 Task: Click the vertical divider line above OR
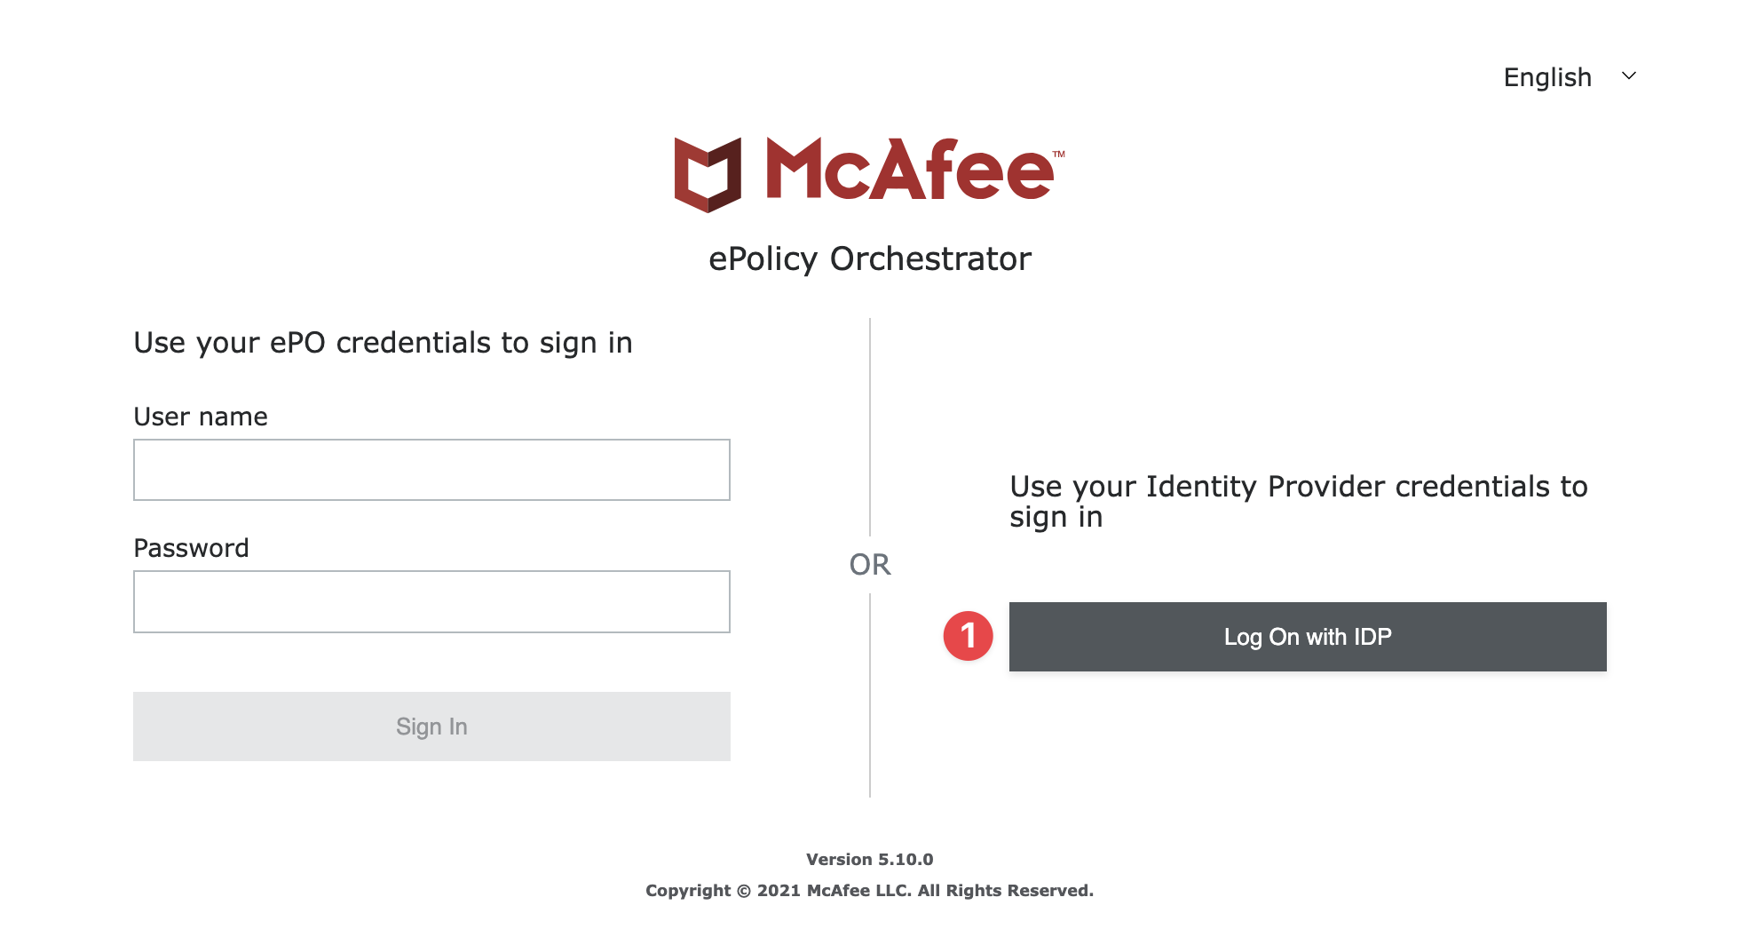click(x=870, y=426)
